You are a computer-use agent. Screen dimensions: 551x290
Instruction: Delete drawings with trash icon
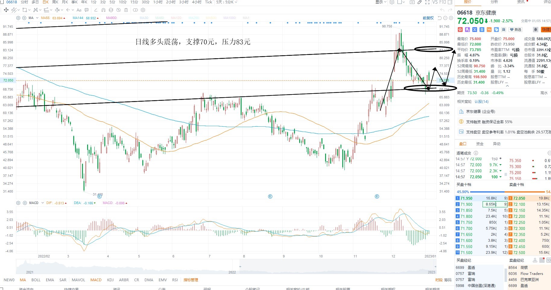point(126,10)
